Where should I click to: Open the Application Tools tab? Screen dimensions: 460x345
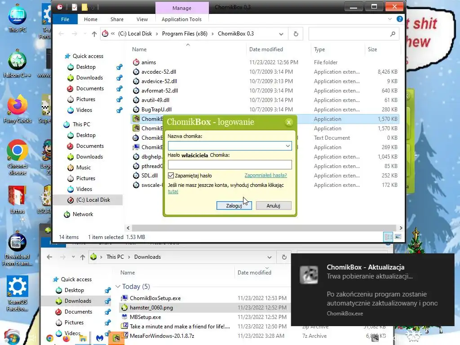tap(181, 19)
